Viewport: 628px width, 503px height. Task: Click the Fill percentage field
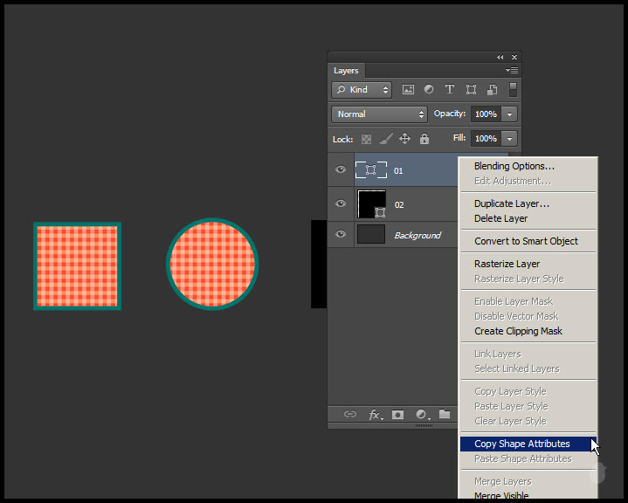485,139
